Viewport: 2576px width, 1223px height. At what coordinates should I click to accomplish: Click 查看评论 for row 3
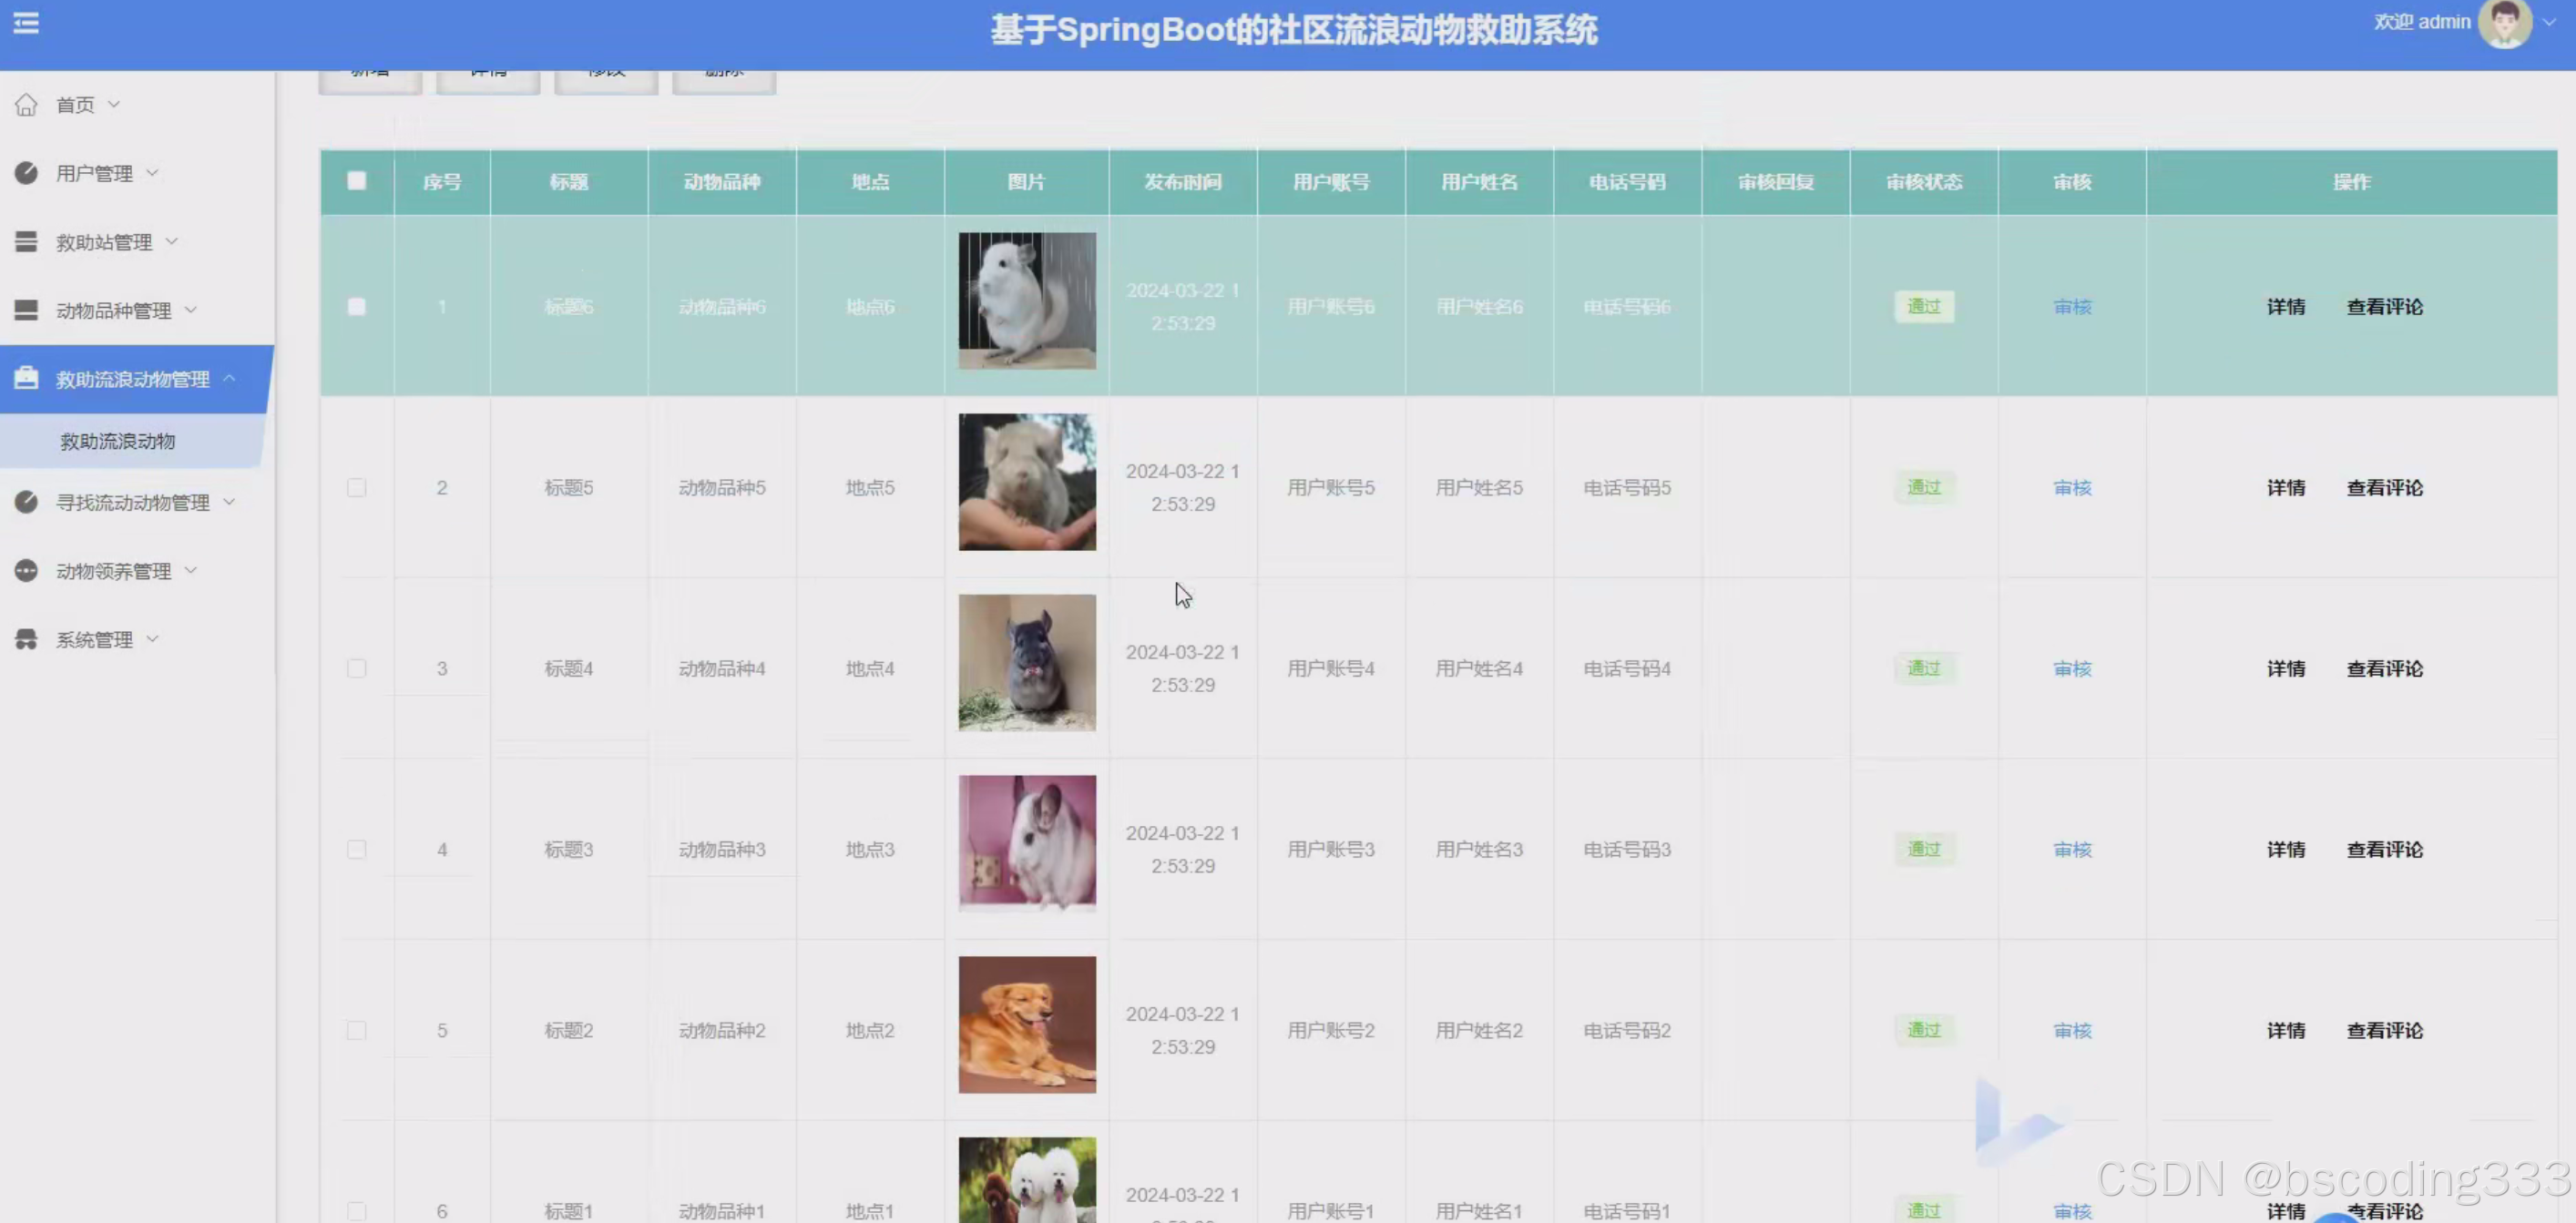tap(2385, 668)
